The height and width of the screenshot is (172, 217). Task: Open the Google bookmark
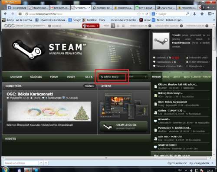tap(75, 20)
